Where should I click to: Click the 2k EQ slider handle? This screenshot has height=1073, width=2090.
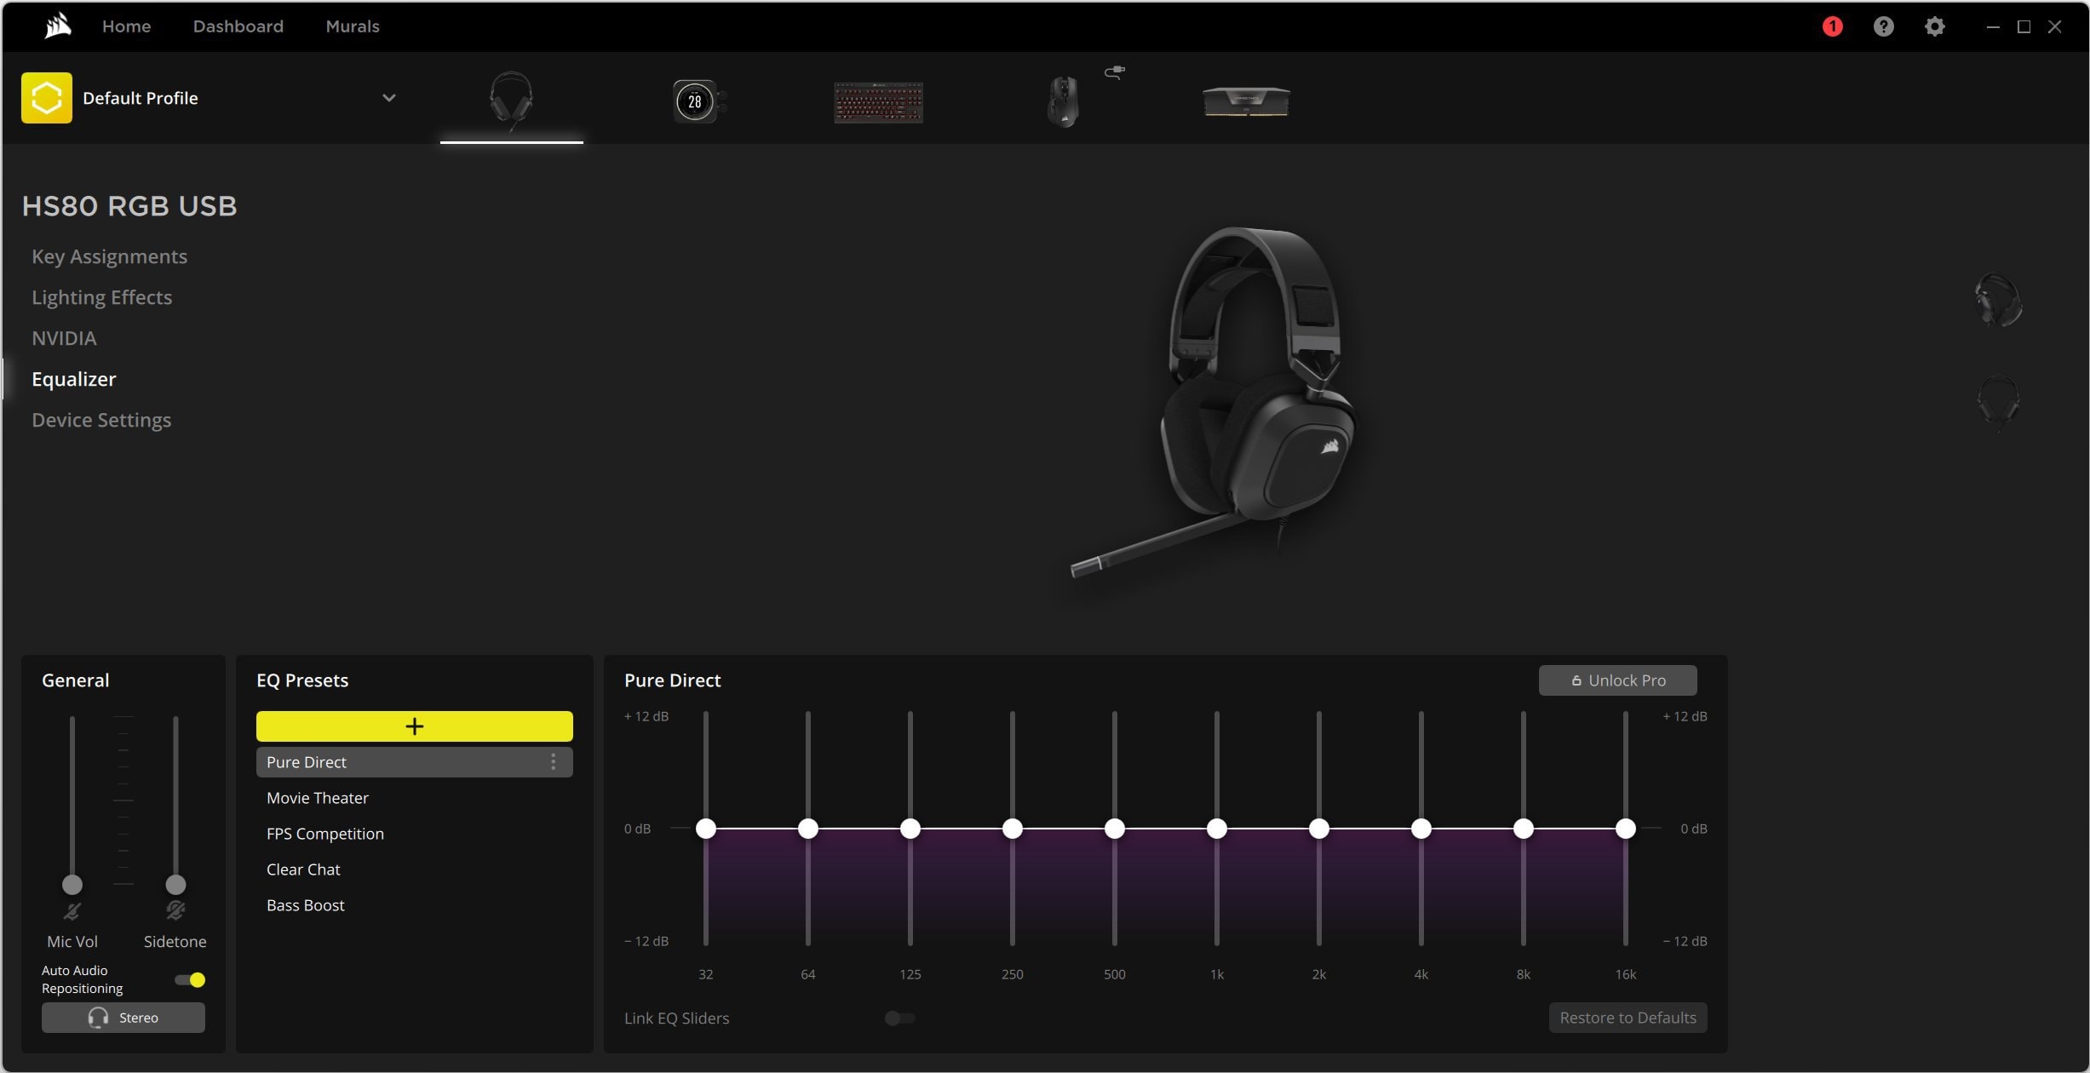[1319, 829]
